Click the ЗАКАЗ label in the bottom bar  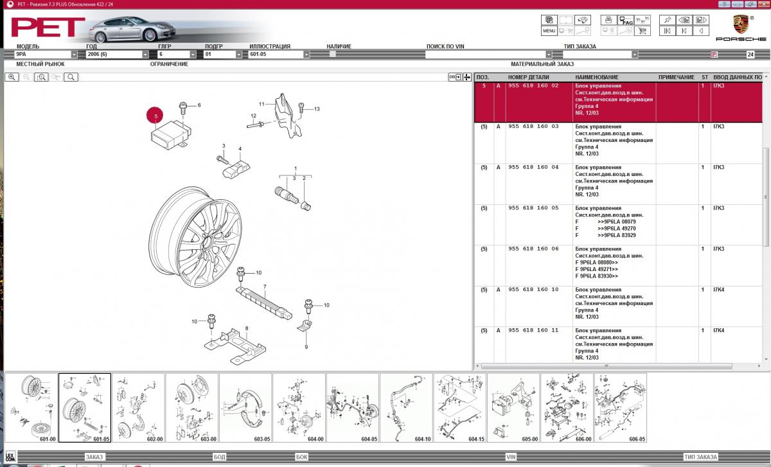click(x=94, y=457)
